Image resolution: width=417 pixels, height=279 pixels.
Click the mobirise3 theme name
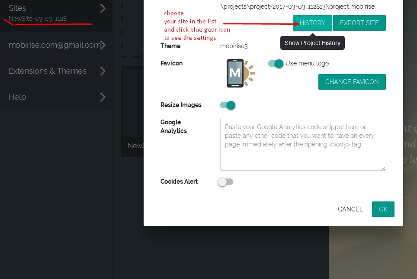click(x=234, y=46)
